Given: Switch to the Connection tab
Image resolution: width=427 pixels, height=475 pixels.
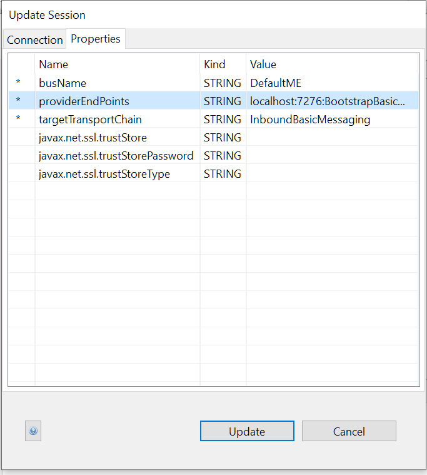Looking at the screenshot, I should pyautogui.click(x=35, y=39).
